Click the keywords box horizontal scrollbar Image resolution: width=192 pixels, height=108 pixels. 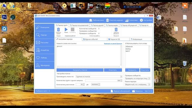pyautogui.click(x=88, y=67)
